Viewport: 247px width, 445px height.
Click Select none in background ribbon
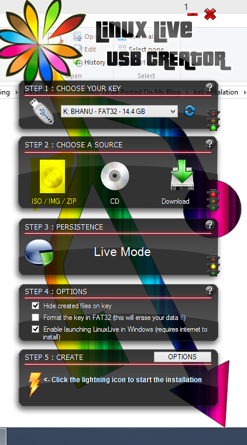coord(142,49)
